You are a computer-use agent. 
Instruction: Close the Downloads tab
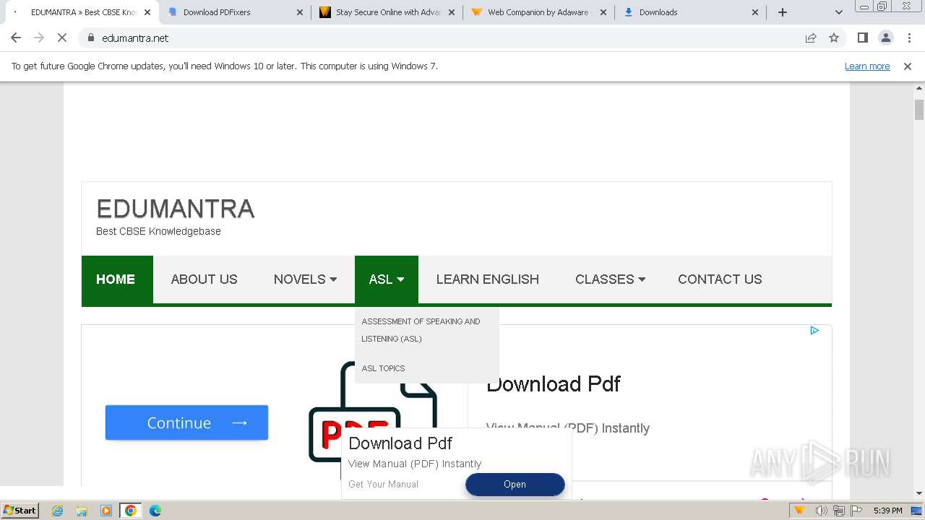coord(755,12)
